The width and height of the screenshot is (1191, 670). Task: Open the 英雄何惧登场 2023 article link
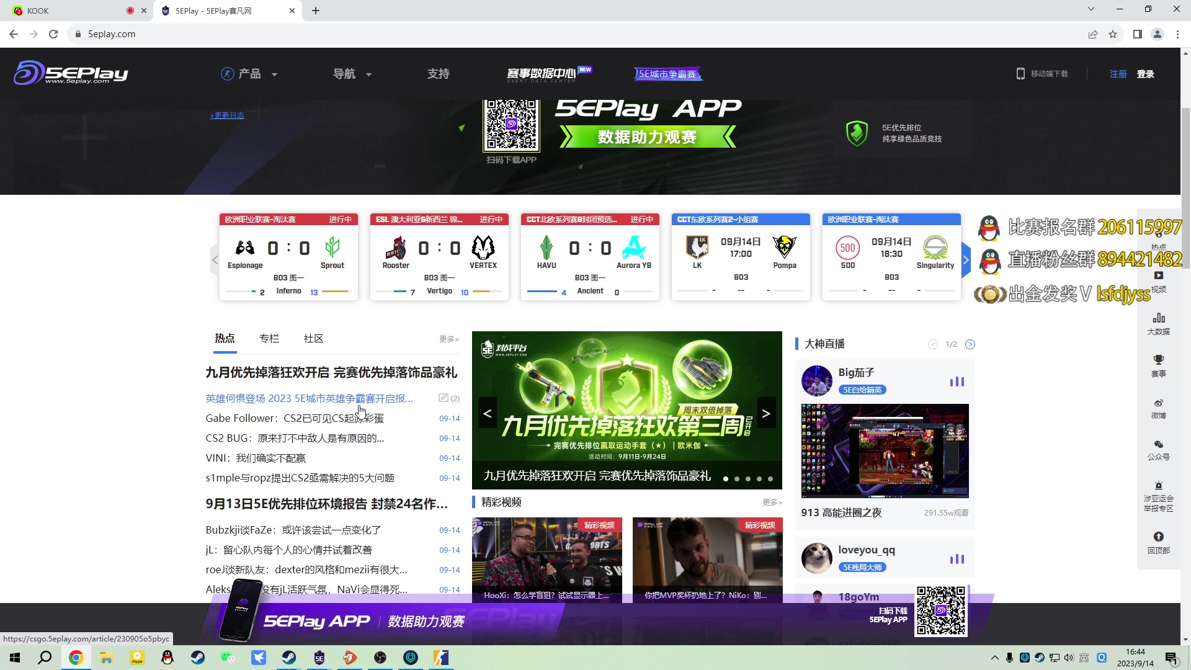(x=309, y=398)
